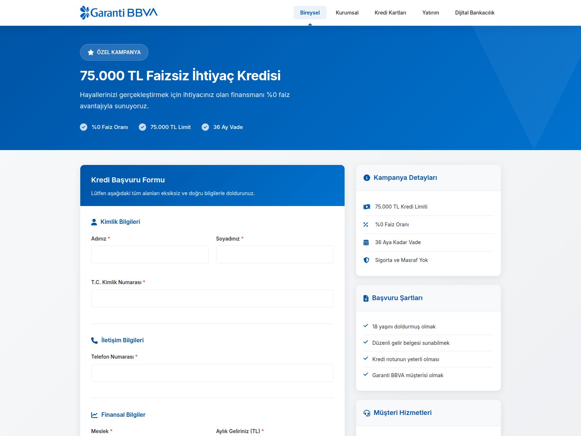Click the Kimlik Bilgileri section heading
Image resolution: width=581 pixels, height=436 pixels.
pos(120,222)
